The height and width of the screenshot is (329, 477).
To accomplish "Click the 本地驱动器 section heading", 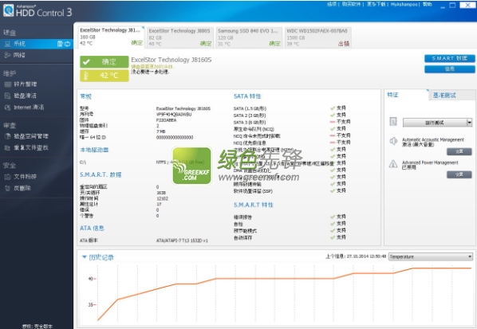I will 94,150.
